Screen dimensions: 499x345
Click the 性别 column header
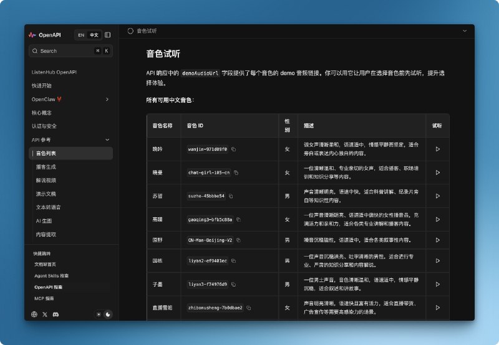[287, 126]
